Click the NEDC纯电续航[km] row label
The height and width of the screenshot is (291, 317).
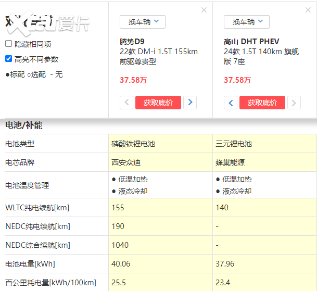click(37, 226)
